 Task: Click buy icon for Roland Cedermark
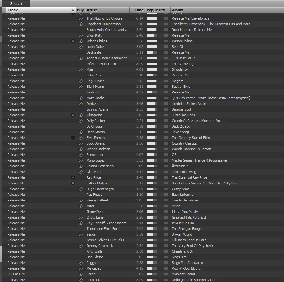pyautogui.click(x=81, y=166)
